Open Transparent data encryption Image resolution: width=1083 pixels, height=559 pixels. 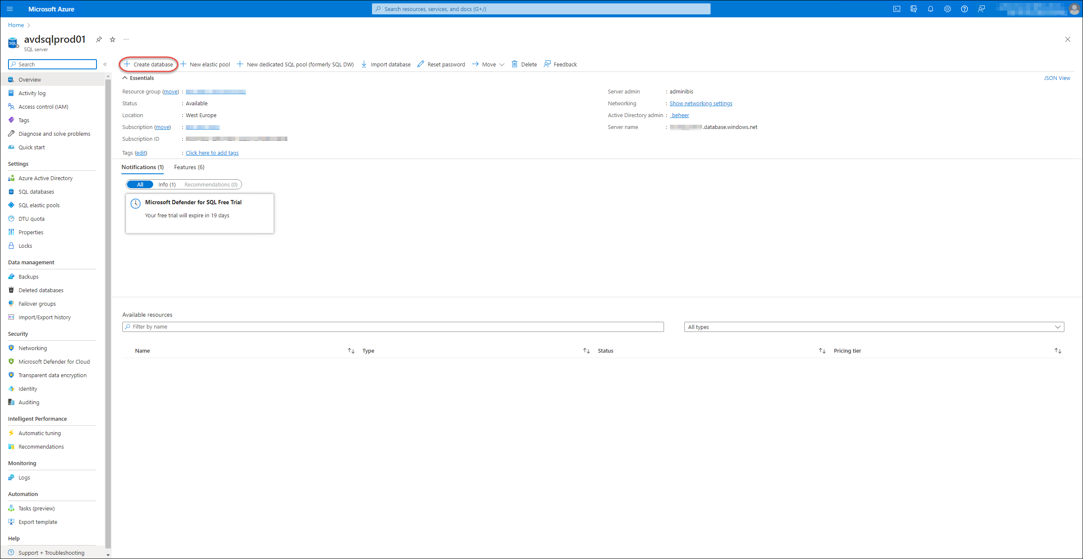click(x=52, y=375)
